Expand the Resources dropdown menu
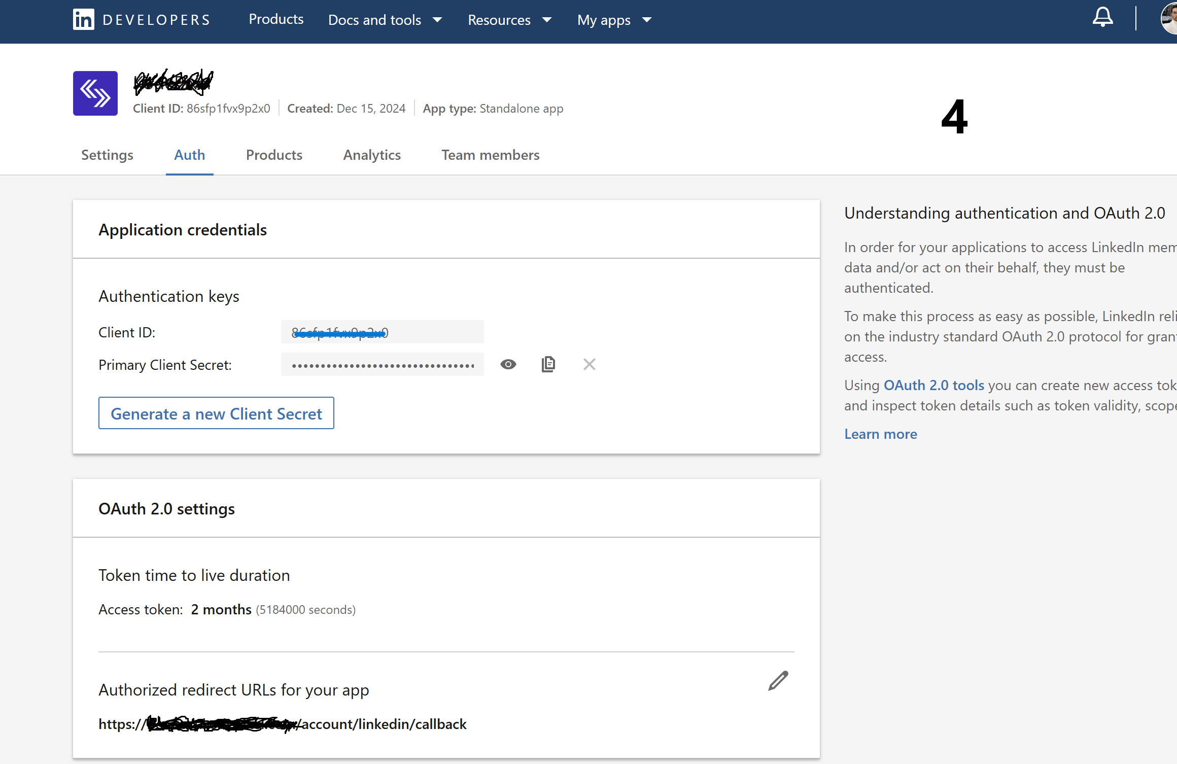Screen dimensions: 1177x764 [x=509, y=20]
